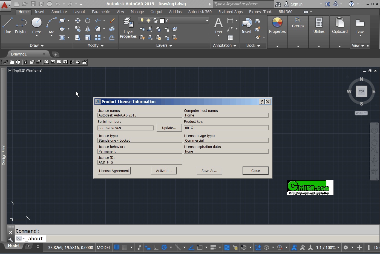This screenshot has height=254, width=380.
Task: Expand the Block panel
Action: pos(253,45)
